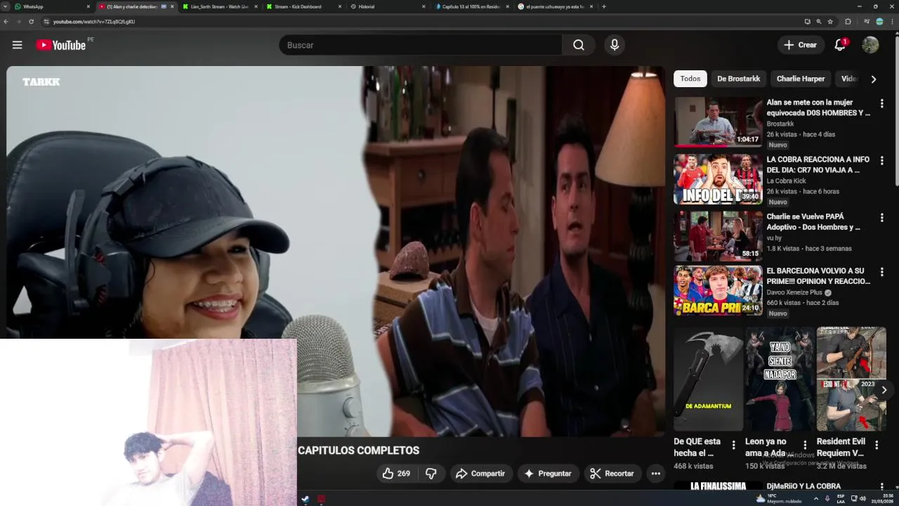Close the WhatsApp tab

pyautogui.click(x=88, y=6)
